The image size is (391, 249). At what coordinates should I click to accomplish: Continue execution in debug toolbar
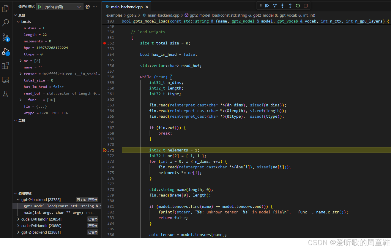coord(267,6)
